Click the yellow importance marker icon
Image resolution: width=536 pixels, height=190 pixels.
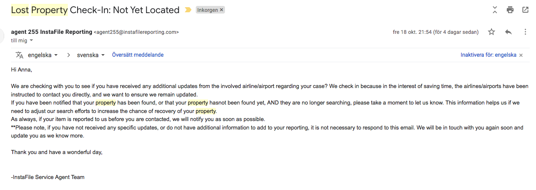[188, 10]
